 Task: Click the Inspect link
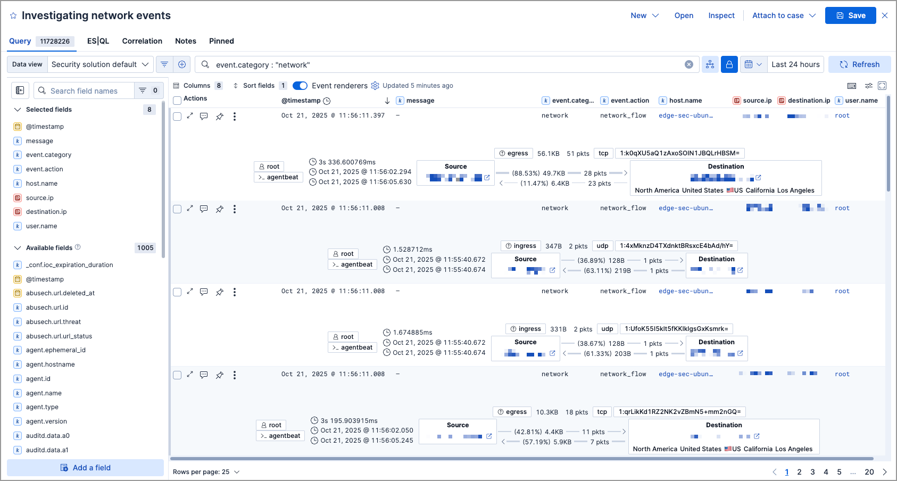pos(721,15)
